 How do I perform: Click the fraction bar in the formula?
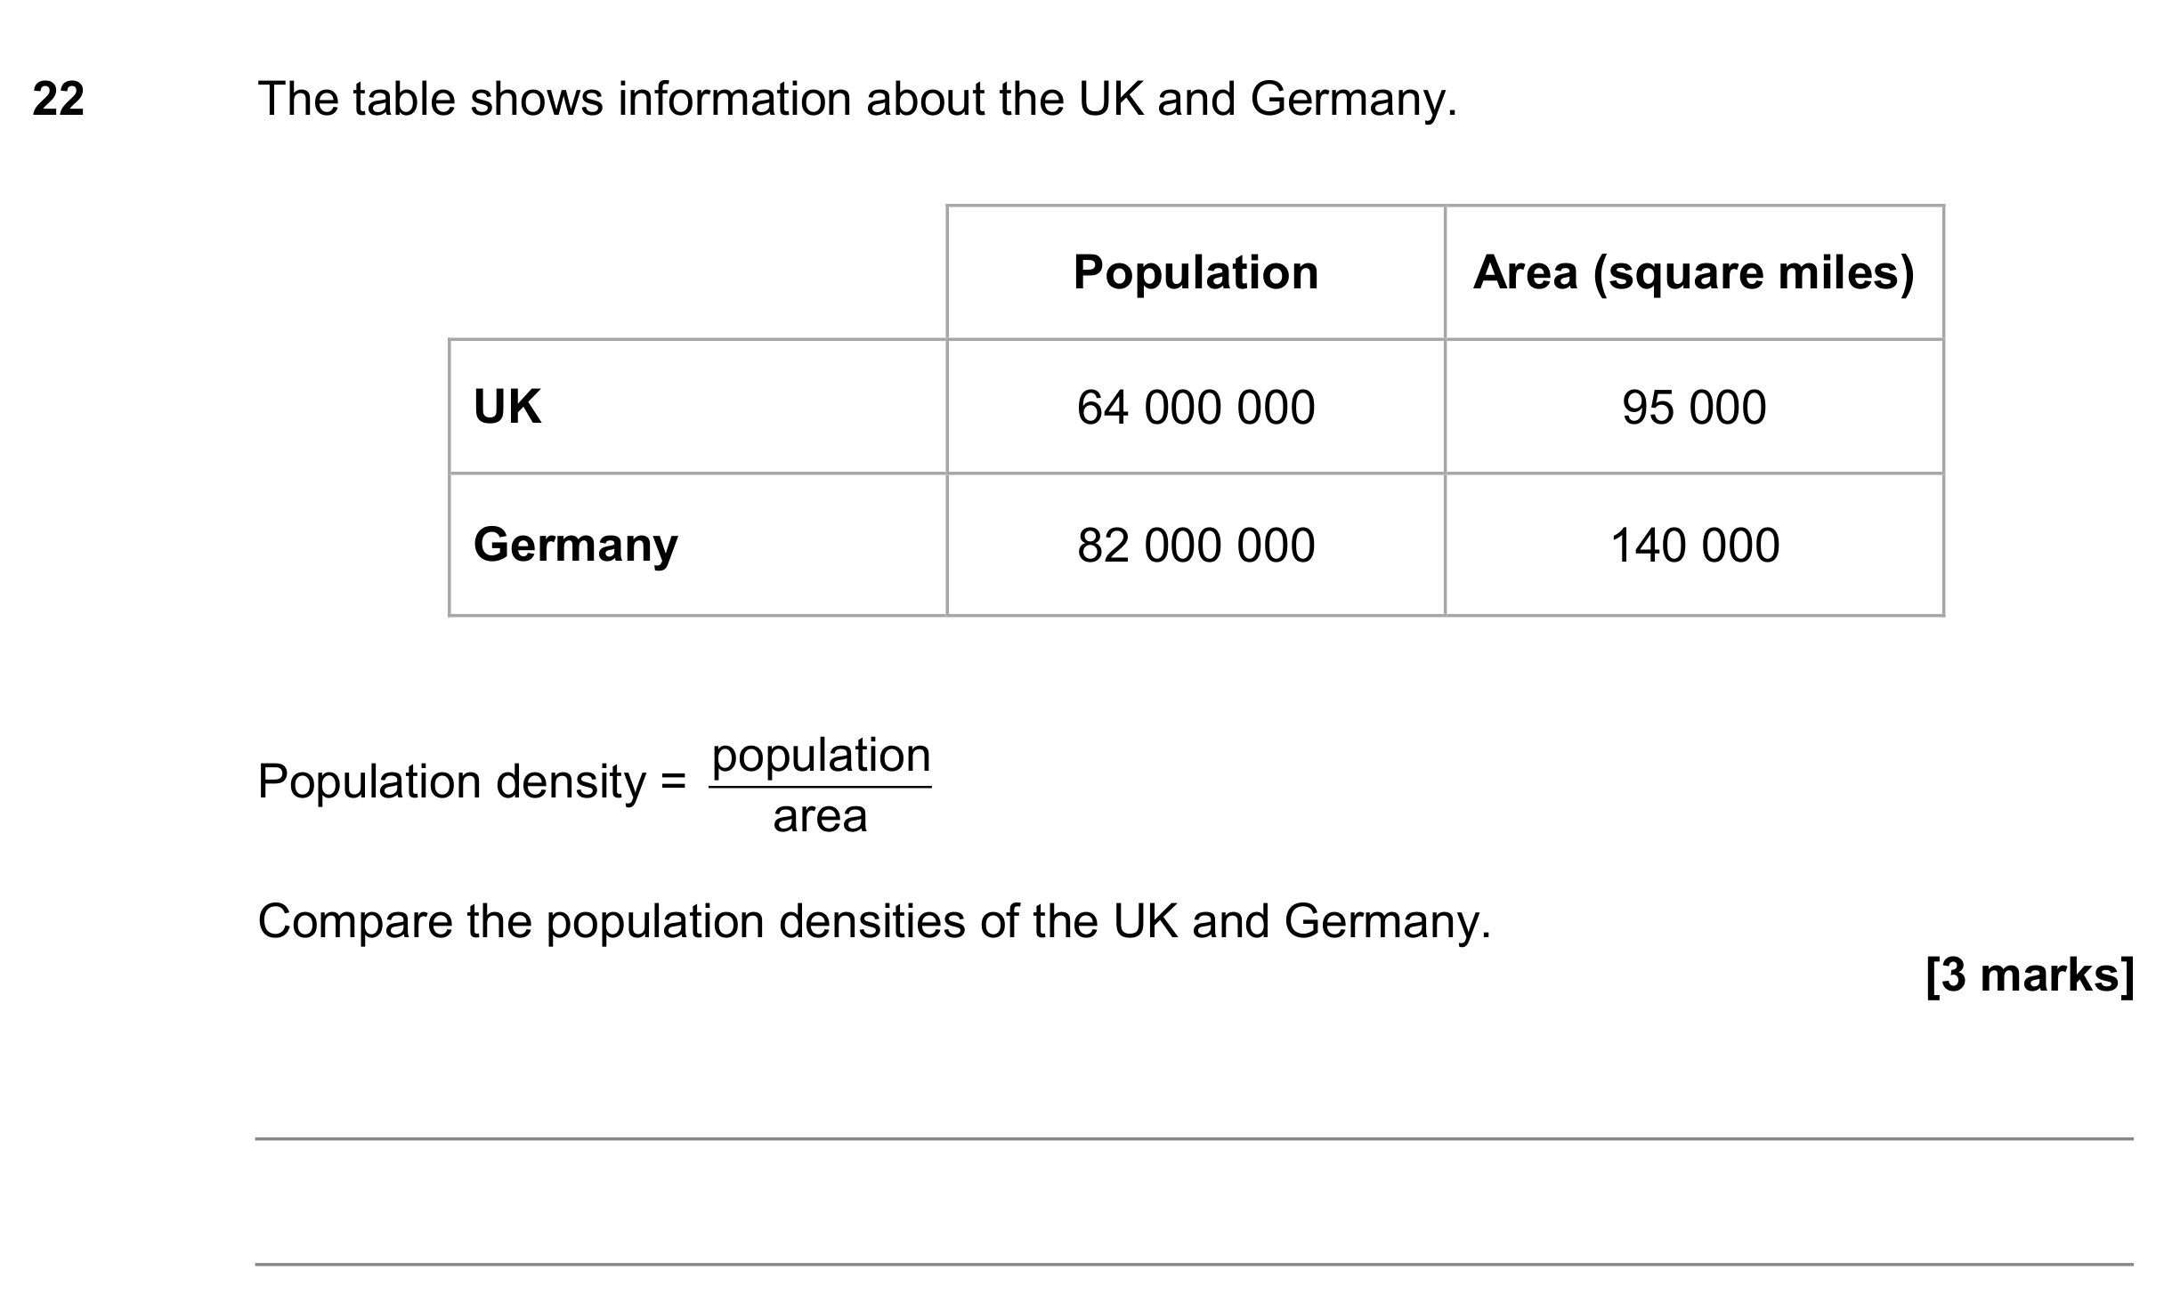point(821,787)
